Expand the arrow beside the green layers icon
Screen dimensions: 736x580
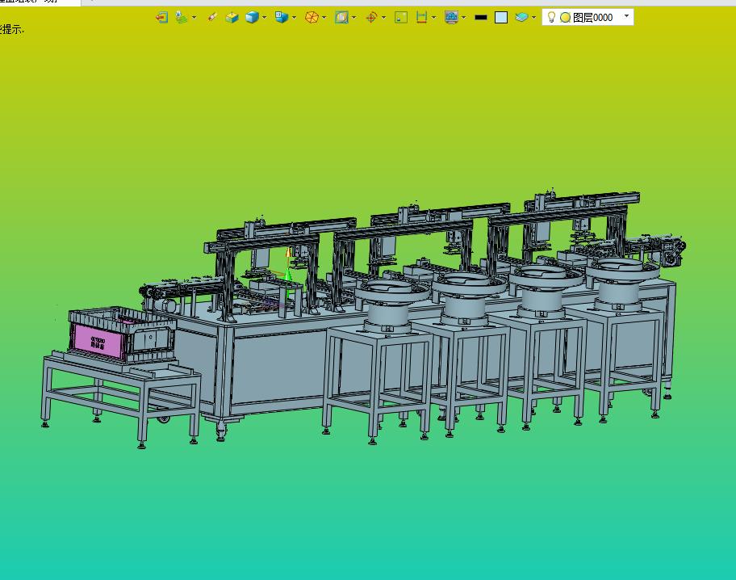coord(194,17)
